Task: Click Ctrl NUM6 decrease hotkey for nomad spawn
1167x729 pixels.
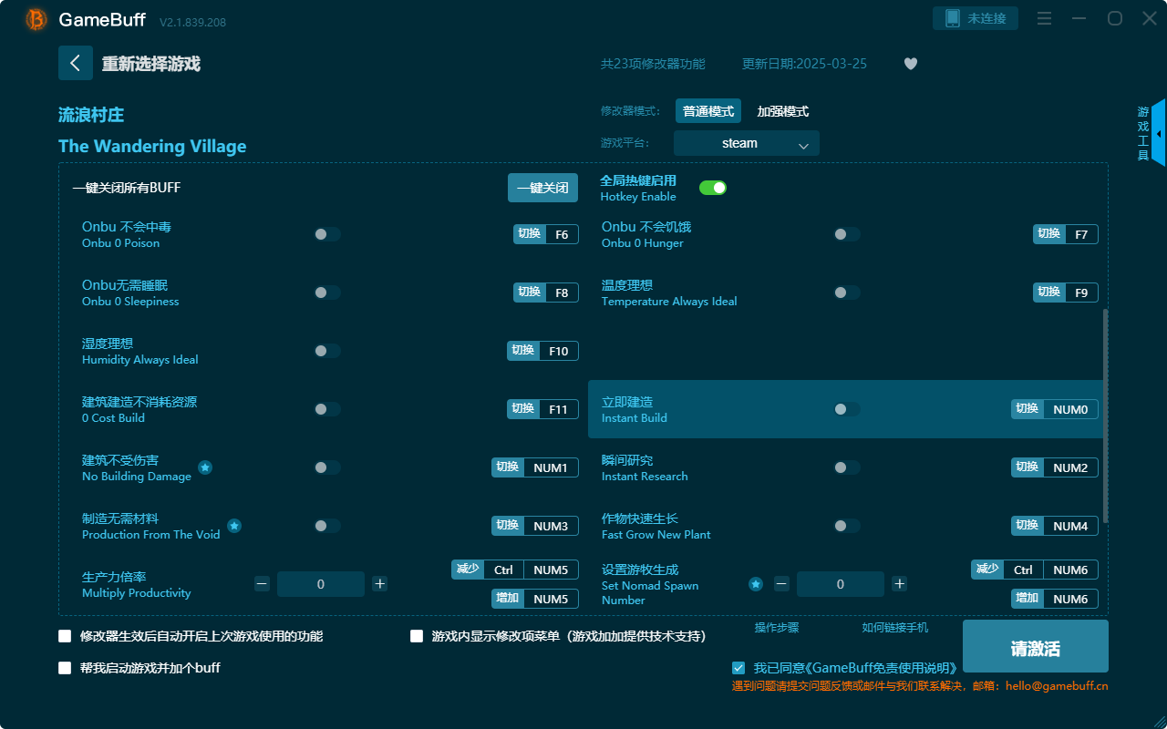Action: click(1035, 570)
